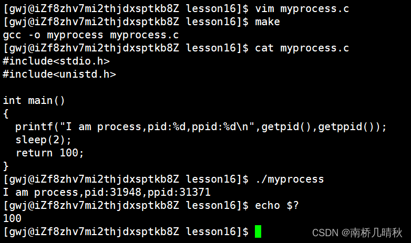Click the '#include<unistd.h>' line
The width and height of the screenshot is (411, 243).
pyautogui.click(x=59, y=74)
